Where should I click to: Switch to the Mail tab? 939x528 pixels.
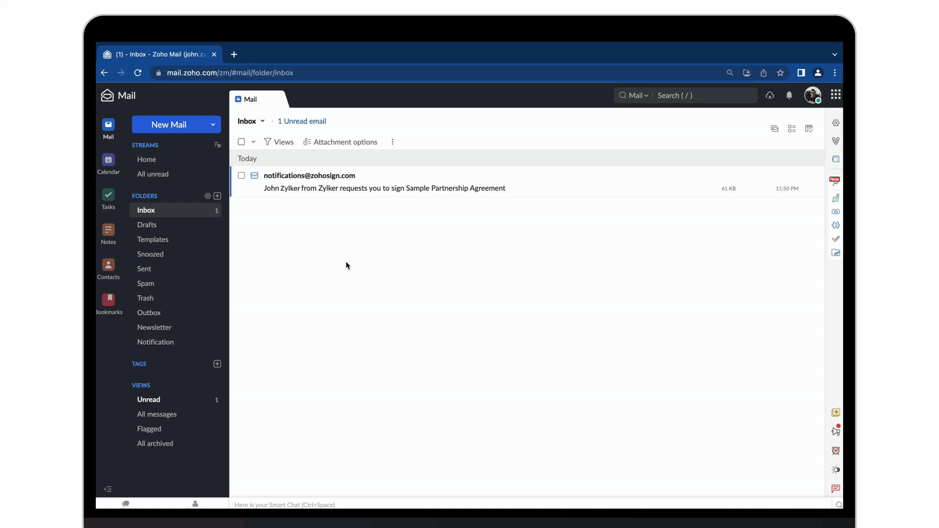[250, 99]
